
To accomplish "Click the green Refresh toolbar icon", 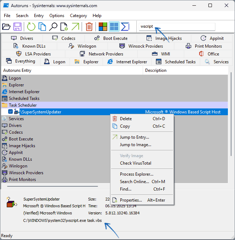I will click(31, 27).
